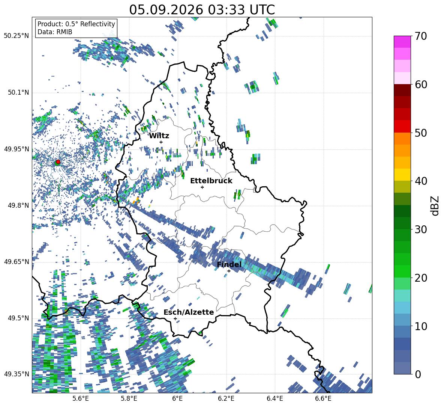The height and width of the screenshot is (406, 444).
Task: Select the Esch/Alzette label text
Action: click(x=189, y=312)
